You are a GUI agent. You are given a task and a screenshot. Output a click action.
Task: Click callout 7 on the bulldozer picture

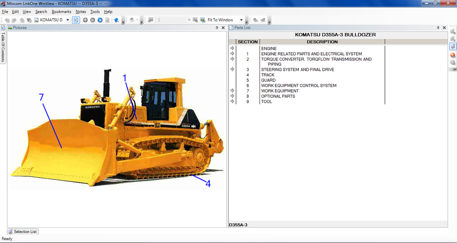(x=41, y=97)
